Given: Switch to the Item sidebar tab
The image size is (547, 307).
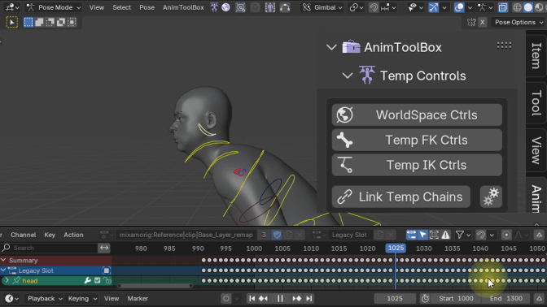Looking at the screenshot, I should coord(536,56).
